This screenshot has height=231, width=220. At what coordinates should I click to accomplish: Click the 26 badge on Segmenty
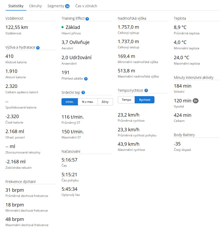(67, 6)
